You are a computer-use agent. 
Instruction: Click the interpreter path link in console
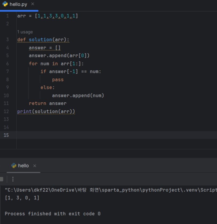tap(111, 190)
